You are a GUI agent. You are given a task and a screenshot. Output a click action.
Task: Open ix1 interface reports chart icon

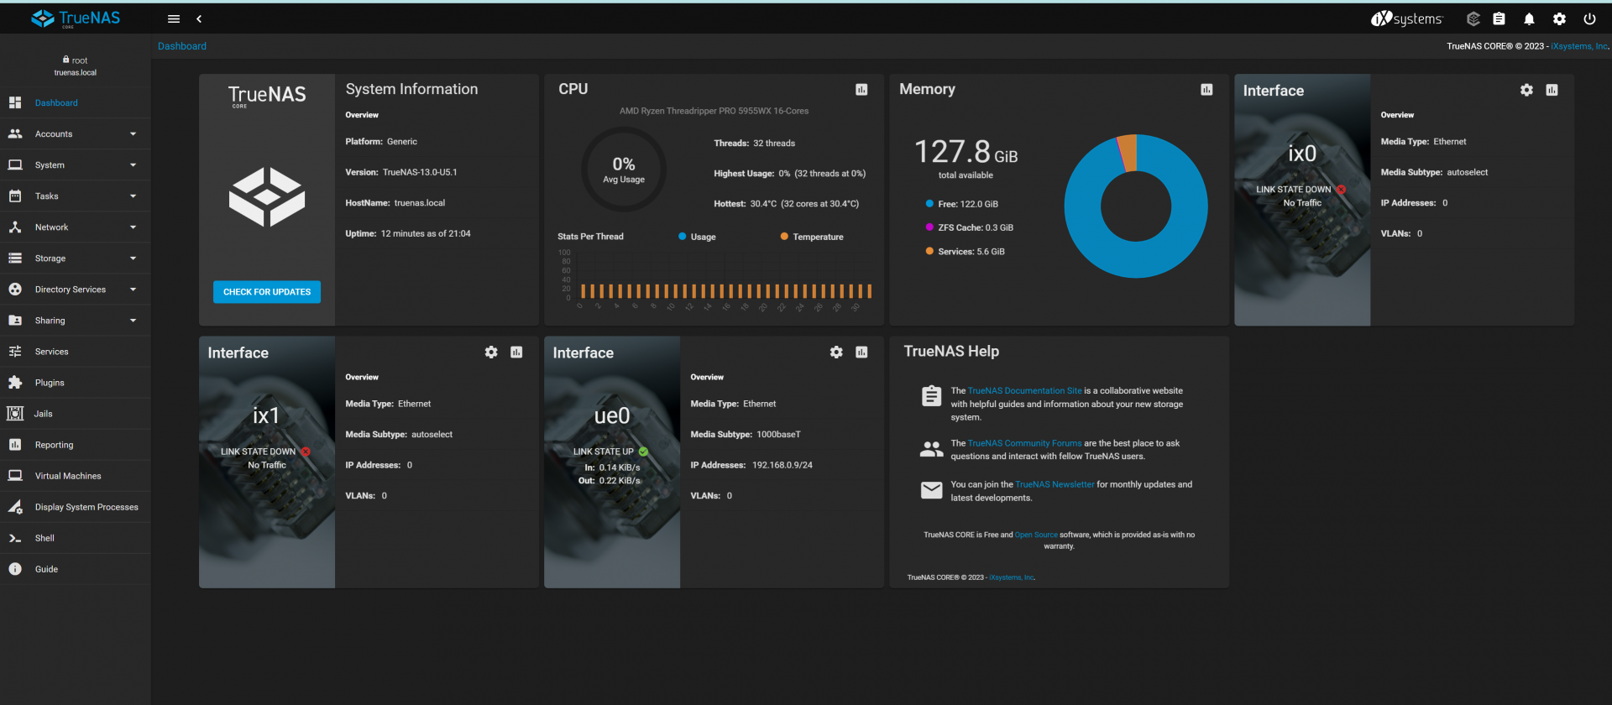(x=516, y=352)
